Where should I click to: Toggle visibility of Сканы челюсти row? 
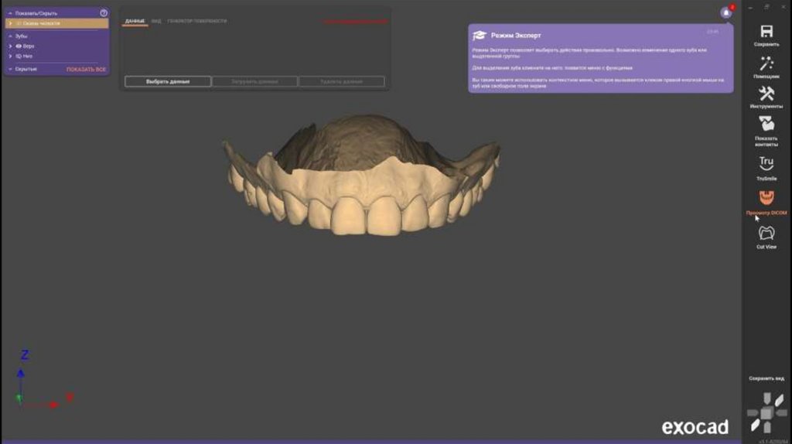pyautogui.click(x=19, y=23)
